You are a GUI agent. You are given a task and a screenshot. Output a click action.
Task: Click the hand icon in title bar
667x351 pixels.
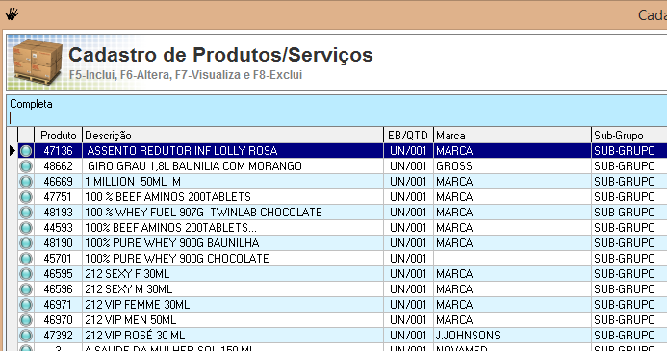pos(12,14)
